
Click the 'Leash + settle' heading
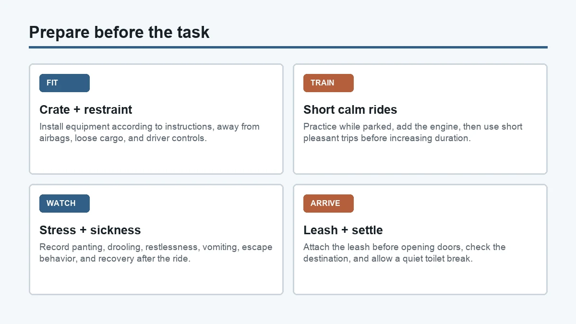pyautogui.click(x=343, y=230)
